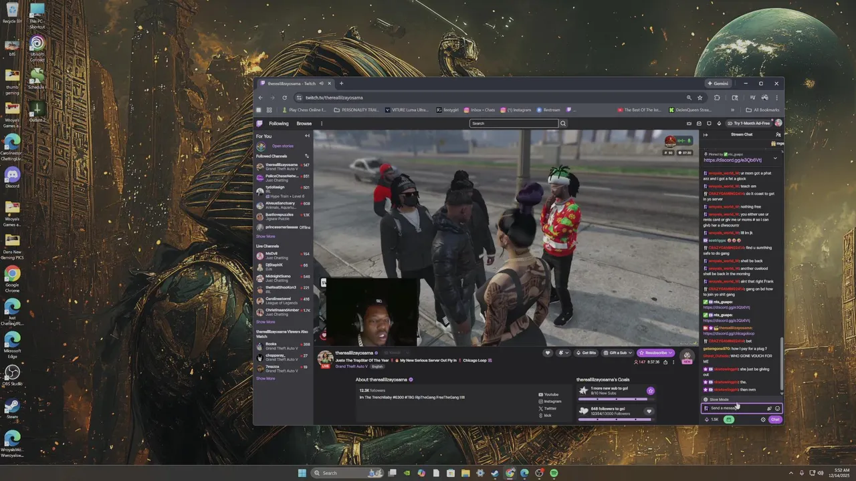The height and width of the screenshot is (481, 856).
Task: Click Show More under Live Channels
Action: click(x=265, y=322)
